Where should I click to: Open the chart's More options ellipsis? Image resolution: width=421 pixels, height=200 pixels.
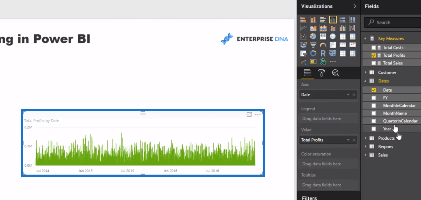258,114
